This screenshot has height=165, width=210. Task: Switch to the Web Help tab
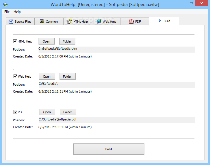click(x=106, y=21)
